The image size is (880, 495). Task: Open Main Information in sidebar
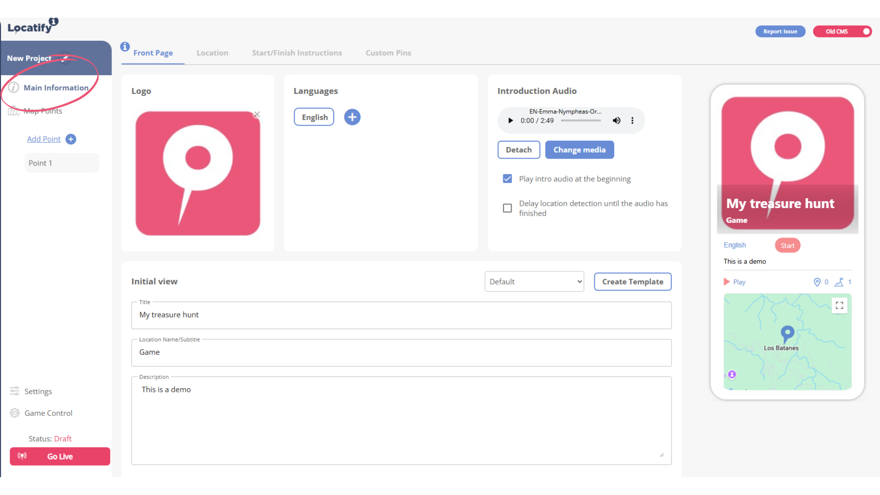pos(56,88)
